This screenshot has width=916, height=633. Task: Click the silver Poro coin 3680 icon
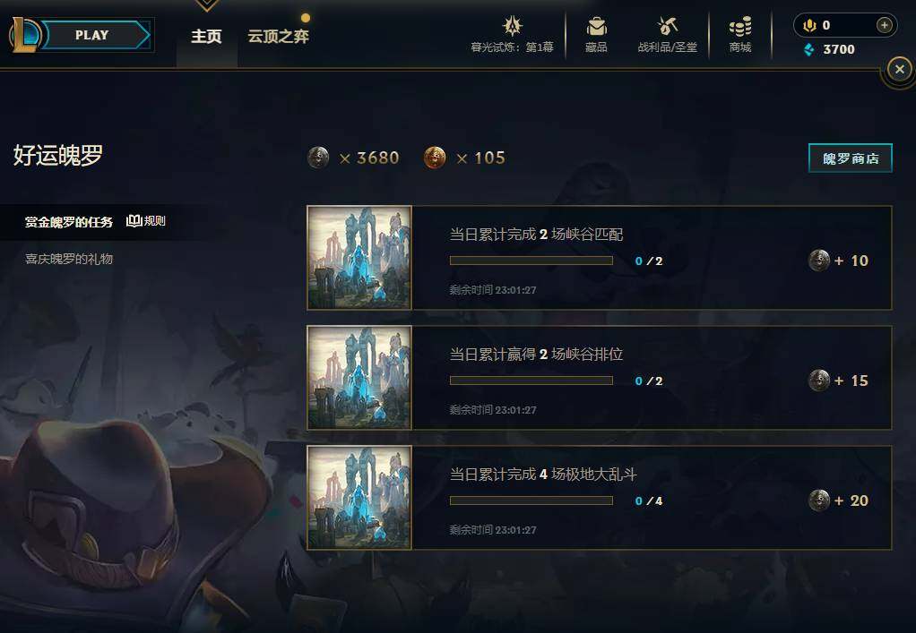pyautogui.click(x=318, y=158)
